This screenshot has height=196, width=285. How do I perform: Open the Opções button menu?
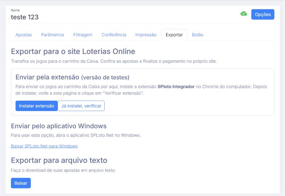[x=262, y=15]
